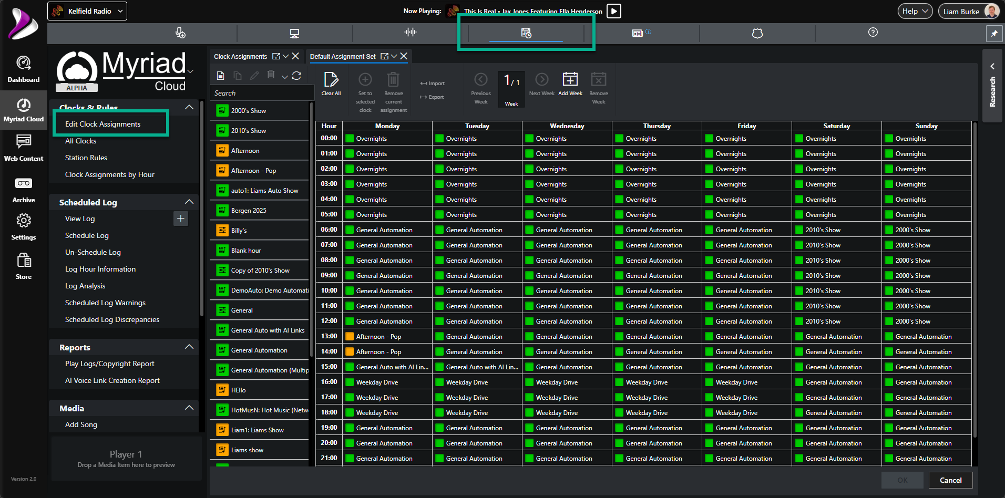Click the Import option
The image size is (1005, 498).
click(x=433, y=84)
